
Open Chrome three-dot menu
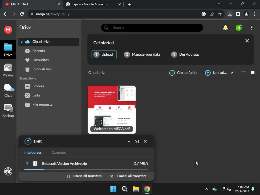click(x=254, y=14)
